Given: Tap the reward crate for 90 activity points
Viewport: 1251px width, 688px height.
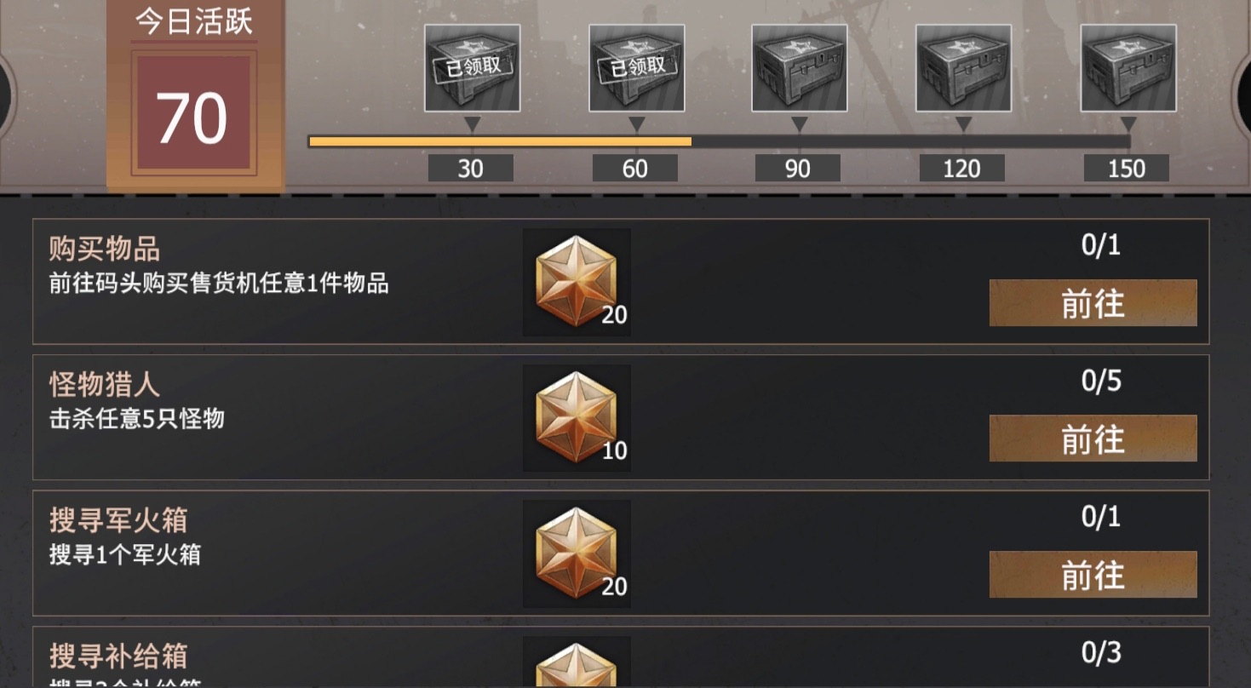Looking at the screenshot, I should (x=799, y=68).
